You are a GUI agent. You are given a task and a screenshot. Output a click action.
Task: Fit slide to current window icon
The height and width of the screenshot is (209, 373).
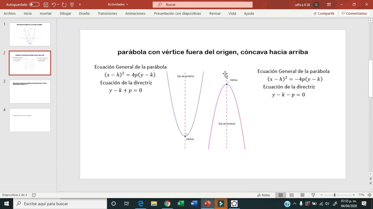(x=370, y=195)
